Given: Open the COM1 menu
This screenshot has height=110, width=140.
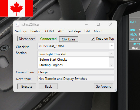Looking at the screenshot, I should pyautogui.click(x=50, y=31).
